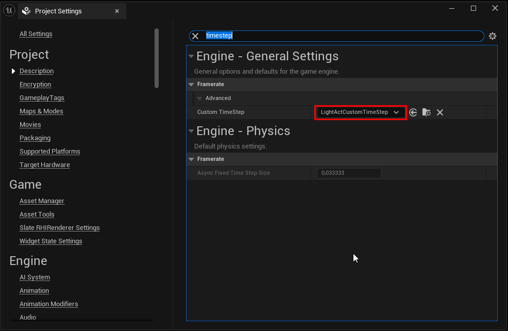Select the Project Settings tab

click(x=58, y=11)
